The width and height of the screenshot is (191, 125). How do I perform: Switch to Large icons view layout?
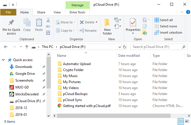pyautogui.click(x=187, y=121)
